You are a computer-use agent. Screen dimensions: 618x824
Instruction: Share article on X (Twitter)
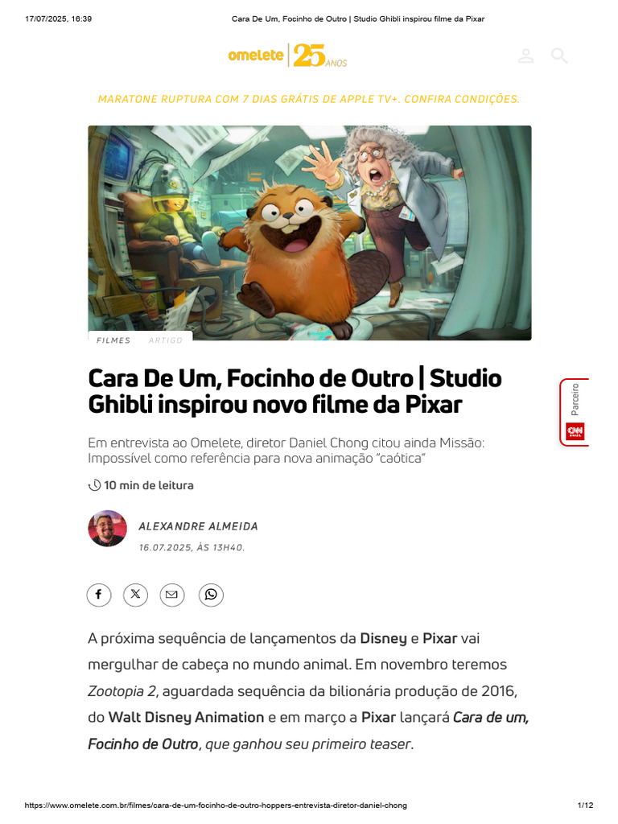(135, 595)
